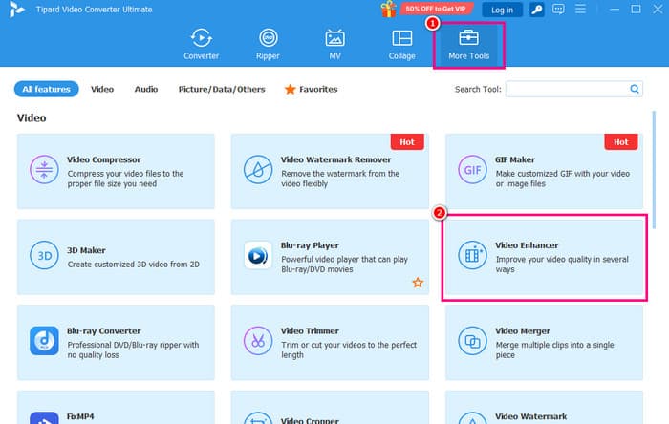Open the Converter tab
This screenshot has height=424, width=669.
(x=201, y=44)
